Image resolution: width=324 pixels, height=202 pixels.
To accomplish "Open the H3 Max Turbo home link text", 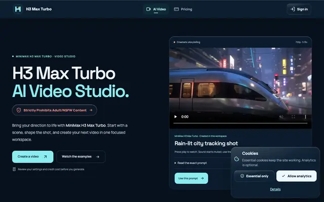I will 39,9.
